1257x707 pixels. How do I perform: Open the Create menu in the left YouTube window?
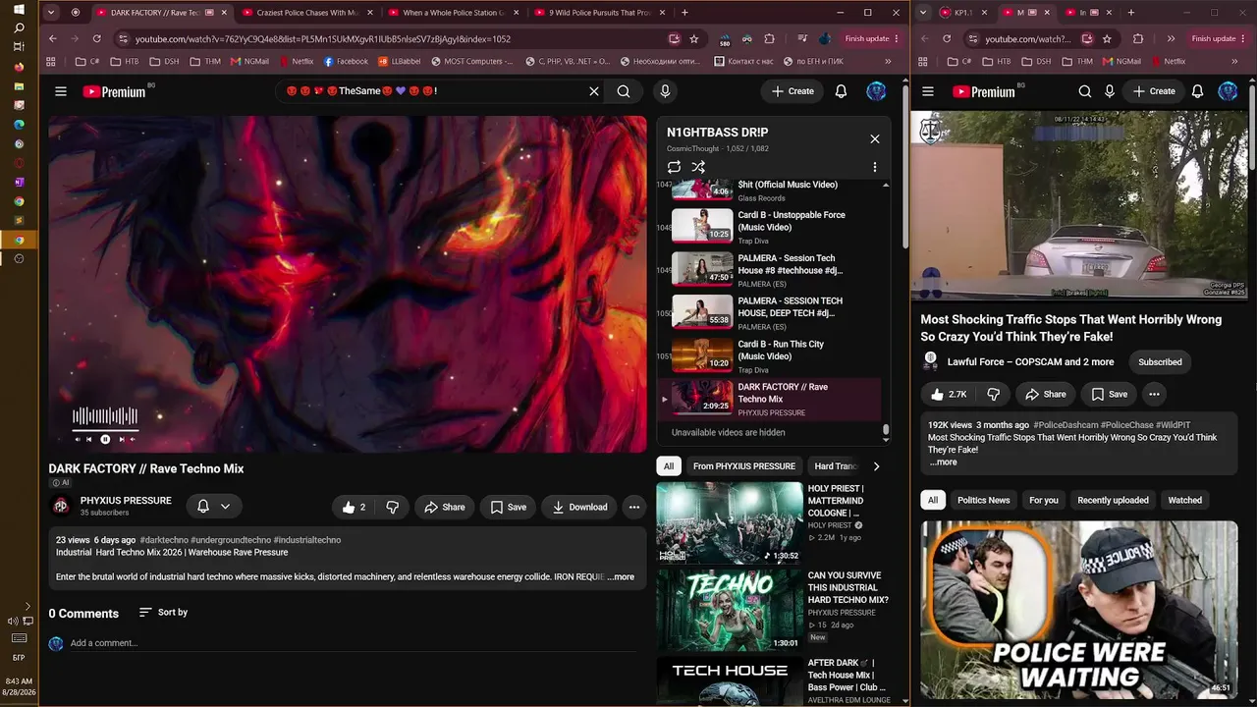792,91
